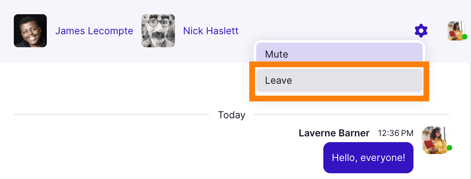Click Nick Haslett's disguise-glasses avatar
This screenshot has height=179, width=471.
click(x=158, y=31)
